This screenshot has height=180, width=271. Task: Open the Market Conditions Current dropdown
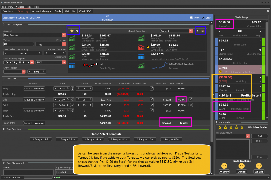point(191,31)
